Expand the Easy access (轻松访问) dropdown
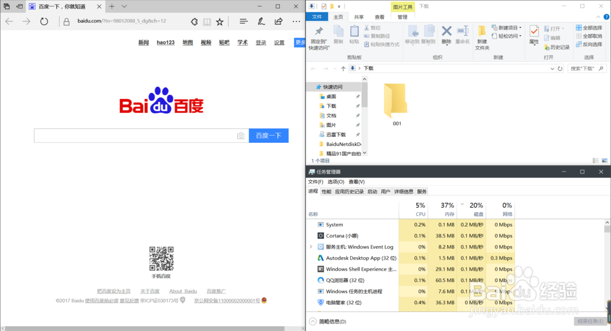611x331 pixels. click(x=507, y=36)
